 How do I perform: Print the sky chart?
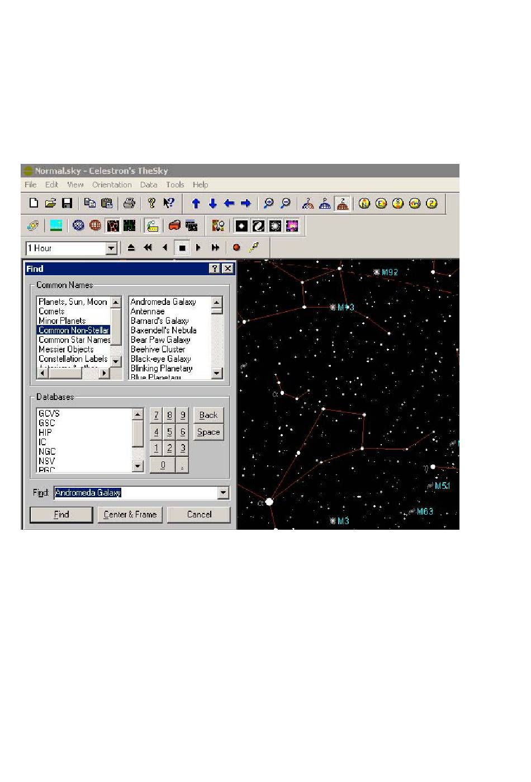click(129, 203)
